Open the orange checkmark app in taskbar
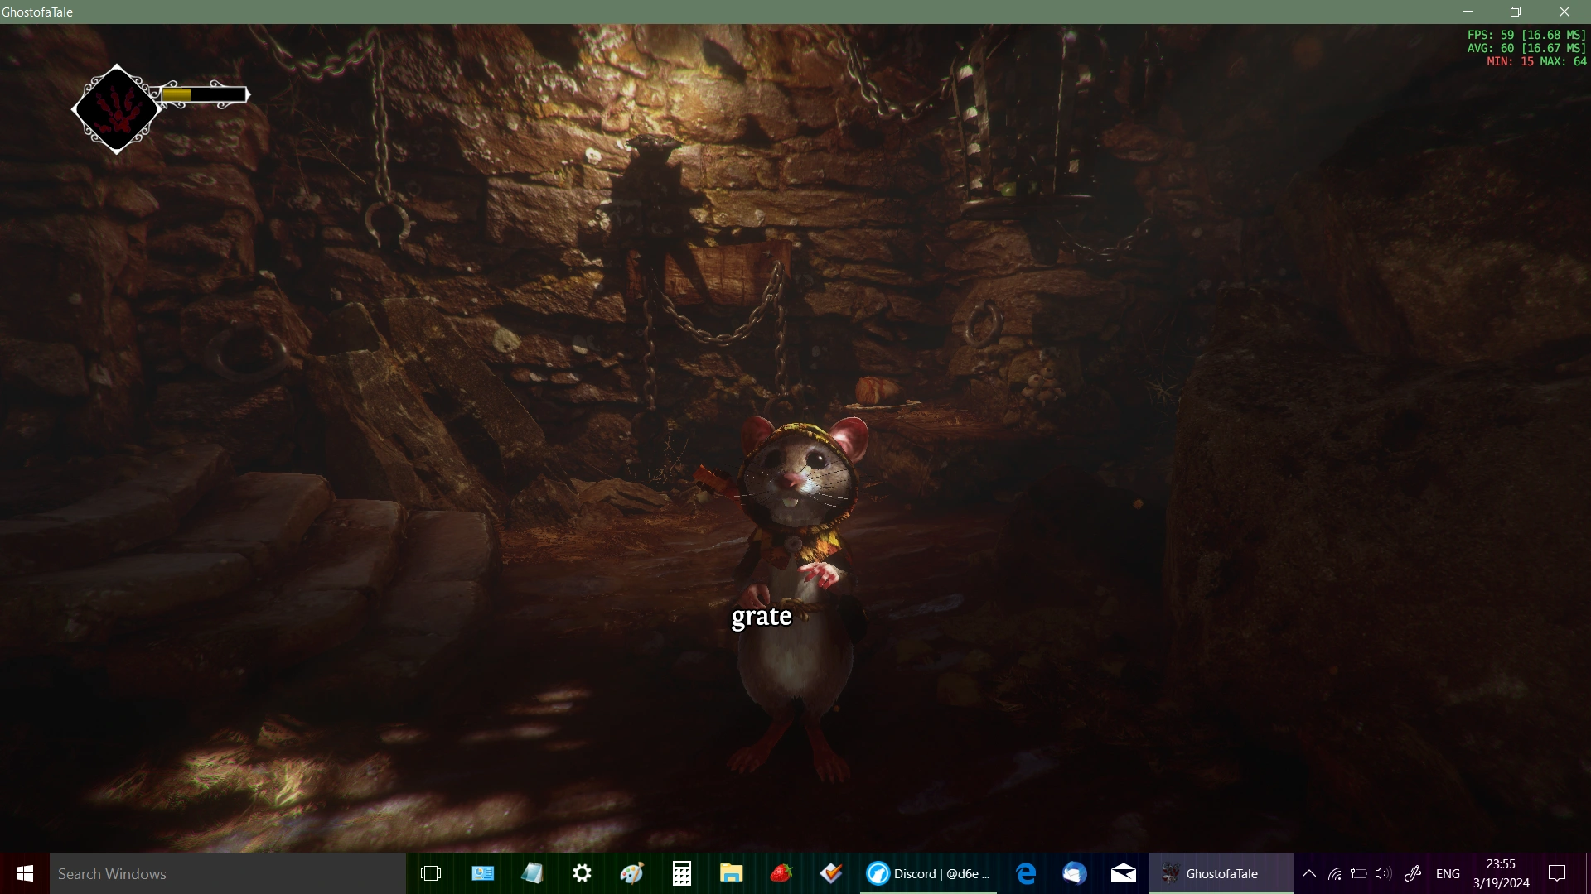This screenshot has width=1591, height=894. tap(830, 873)
